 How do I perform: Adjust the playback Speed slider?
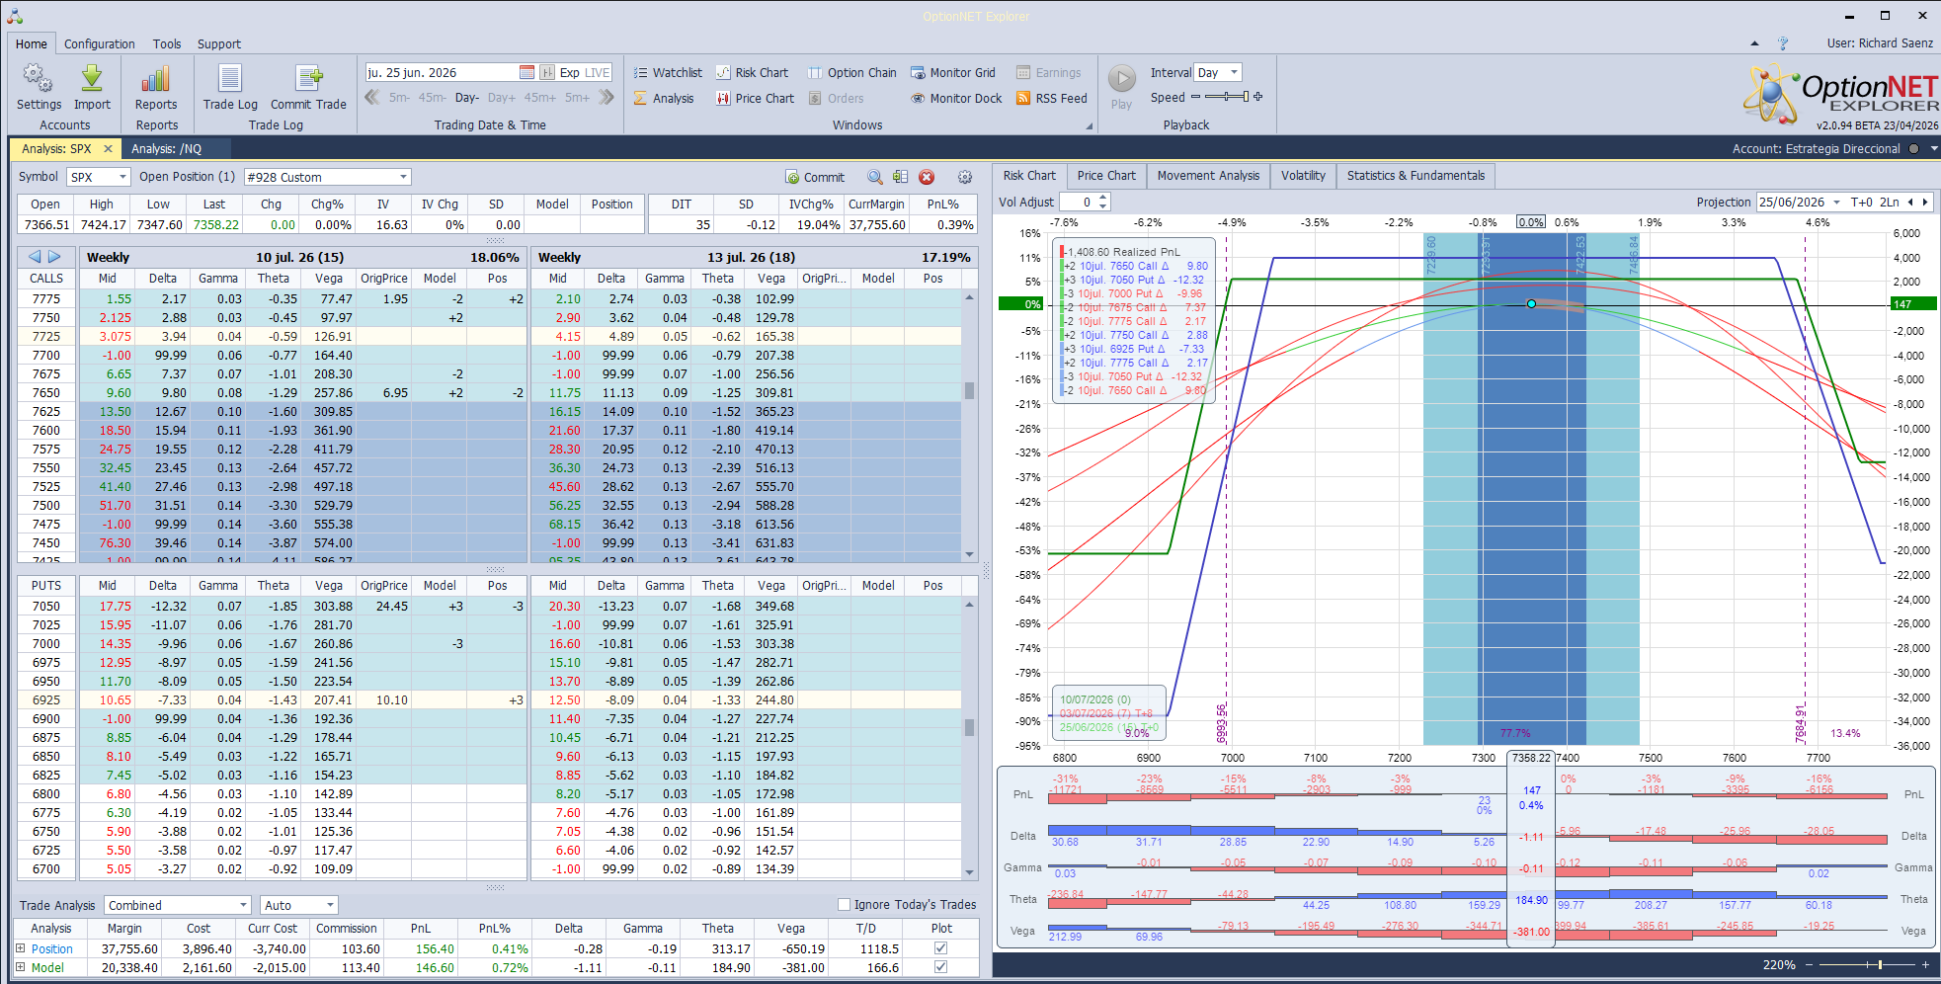[x=1227, y=97]
